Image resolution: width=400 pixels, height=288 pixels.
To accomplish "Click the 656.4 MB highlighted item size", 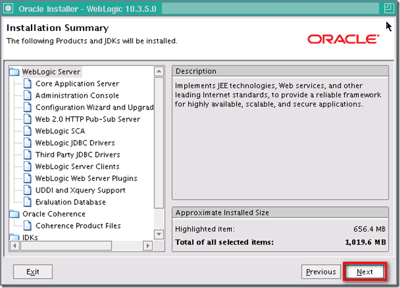I will 370,229.
